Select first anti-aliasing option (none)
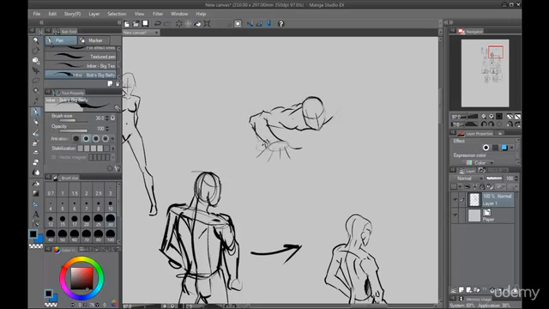549x309 pixels. [76, 139]
